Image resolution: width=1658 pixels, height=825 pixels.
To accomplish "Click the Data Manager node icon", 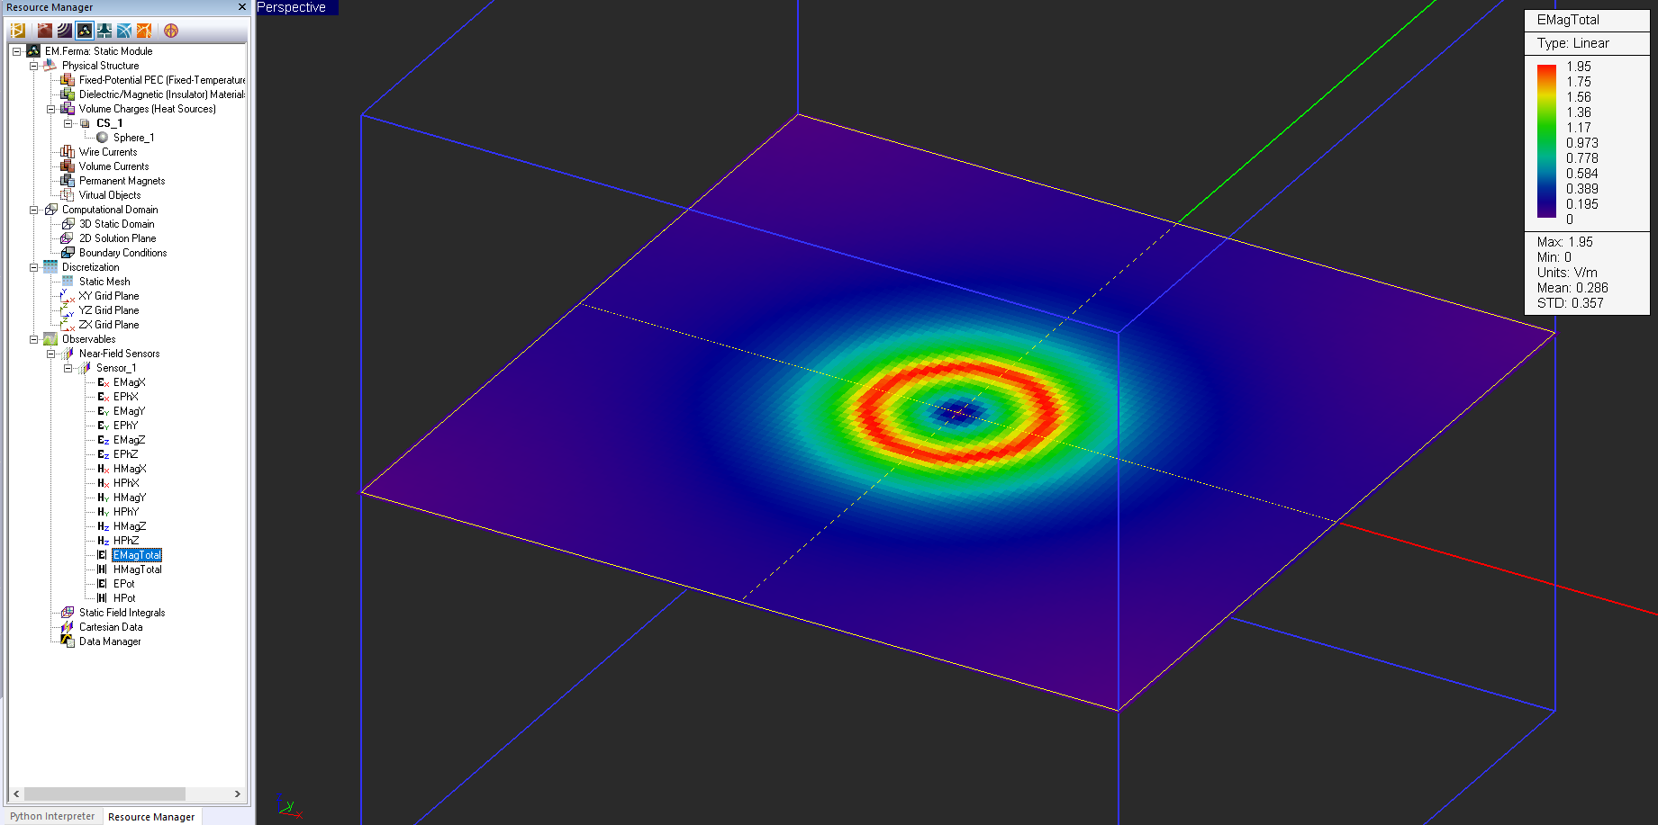I will [68, 641].
